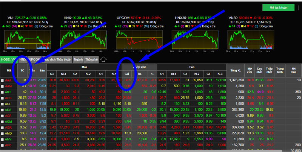Click the Bán group header
This screenshot has height=152, width=302.
click(x=192, y=67)
